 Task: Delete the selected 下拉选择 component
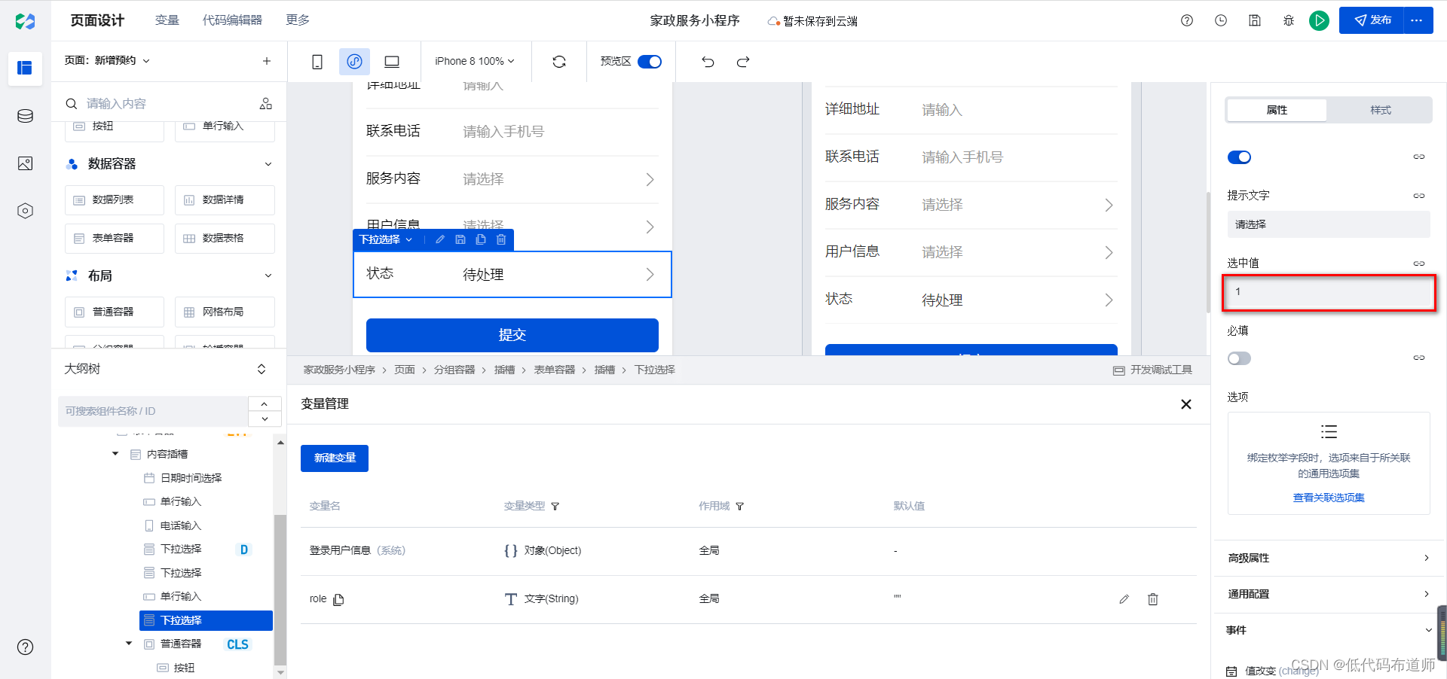point(501,239)
